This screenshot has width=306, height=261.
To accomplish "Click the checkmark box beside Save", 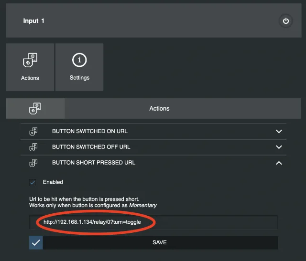I will [x=36, y=242].
